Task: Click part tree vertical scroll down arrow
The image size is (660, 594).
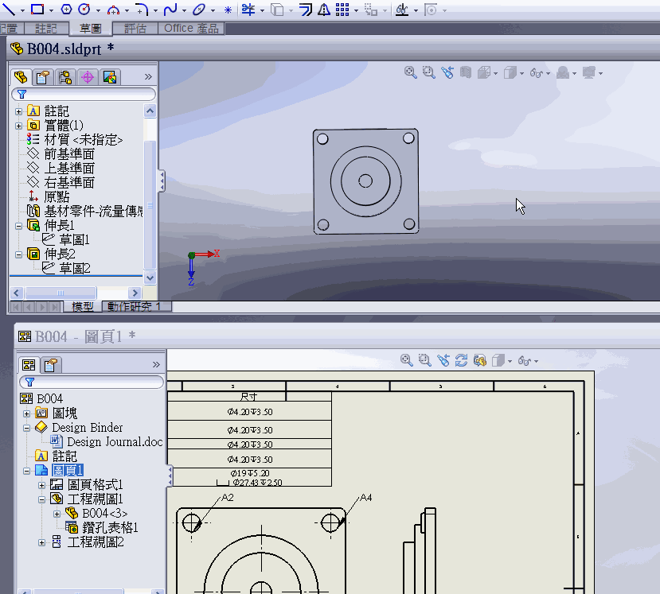Action: [x=150, y=278]
